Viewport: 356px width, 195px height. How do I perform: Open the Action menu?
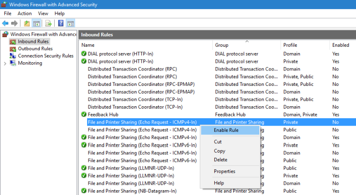click(x=24, y=14)
